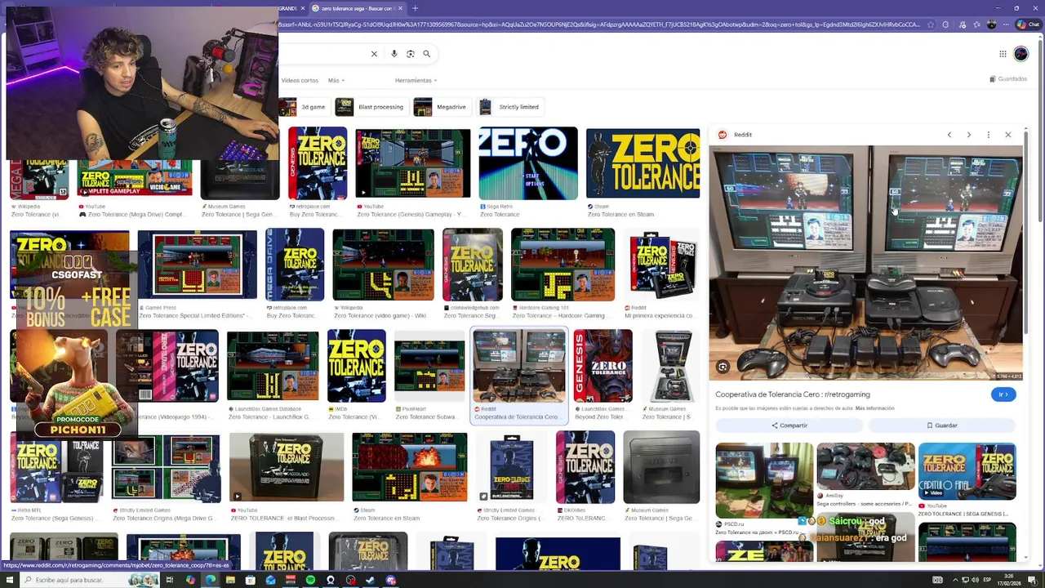The height and width of the screenshot is (588, 1045).
Task: Click the Compartir button
Action: (x=789, y=425)
